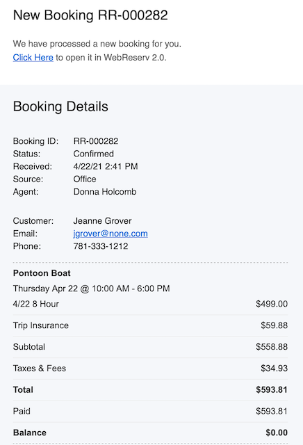Select the Thursday Apr 22 time range
Viewport: 303px width, 445px height.
click(x=91, y=289)
